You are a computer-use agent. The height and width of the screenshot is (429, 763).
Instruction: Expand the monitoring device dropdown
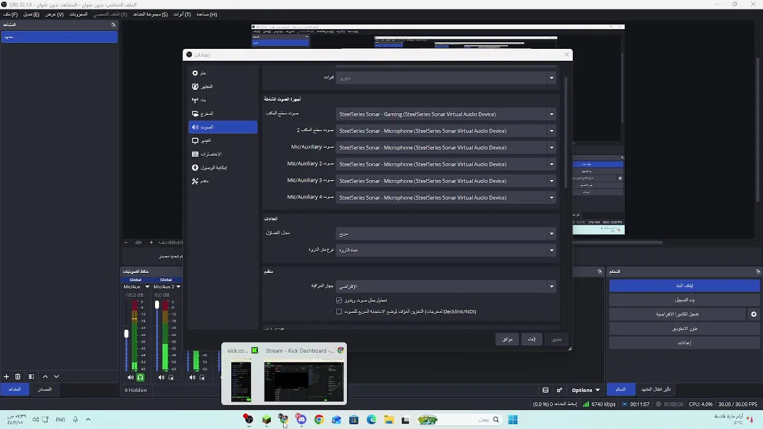[446, 287]
